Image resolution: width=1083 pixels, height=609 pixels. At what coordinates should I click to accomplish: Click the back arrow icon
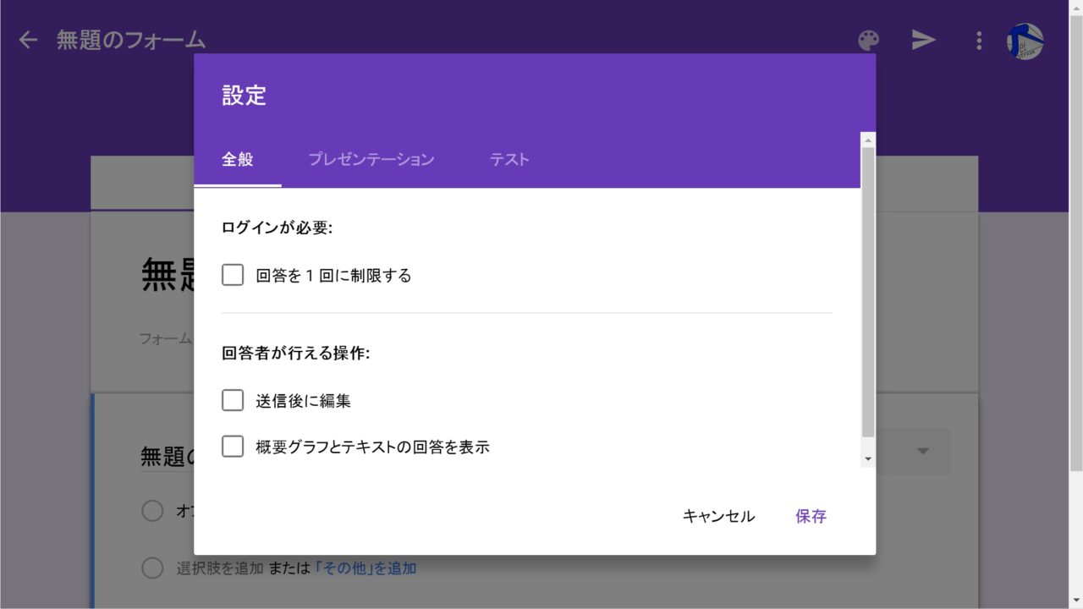(28, 40)
